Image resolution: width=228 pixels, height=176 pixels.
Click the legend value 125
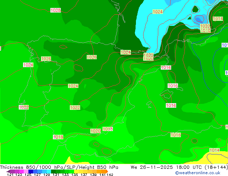coord(28,175)
